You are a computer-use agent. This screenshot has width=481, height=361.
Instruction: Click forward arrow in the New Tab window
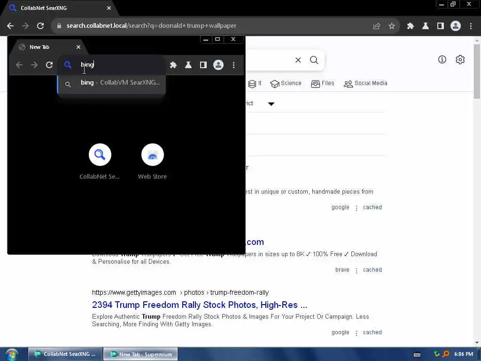(34, 65)
